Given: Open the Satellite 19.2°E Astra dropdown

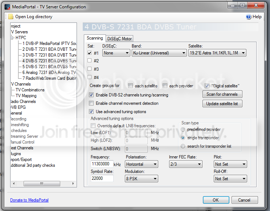Looking at the screenshot, I should point(217,53).
